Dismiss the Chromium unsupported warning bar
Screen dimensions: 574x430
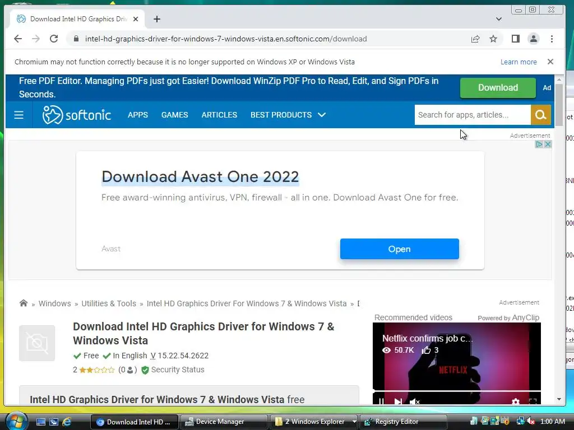(x=550, y=62)
